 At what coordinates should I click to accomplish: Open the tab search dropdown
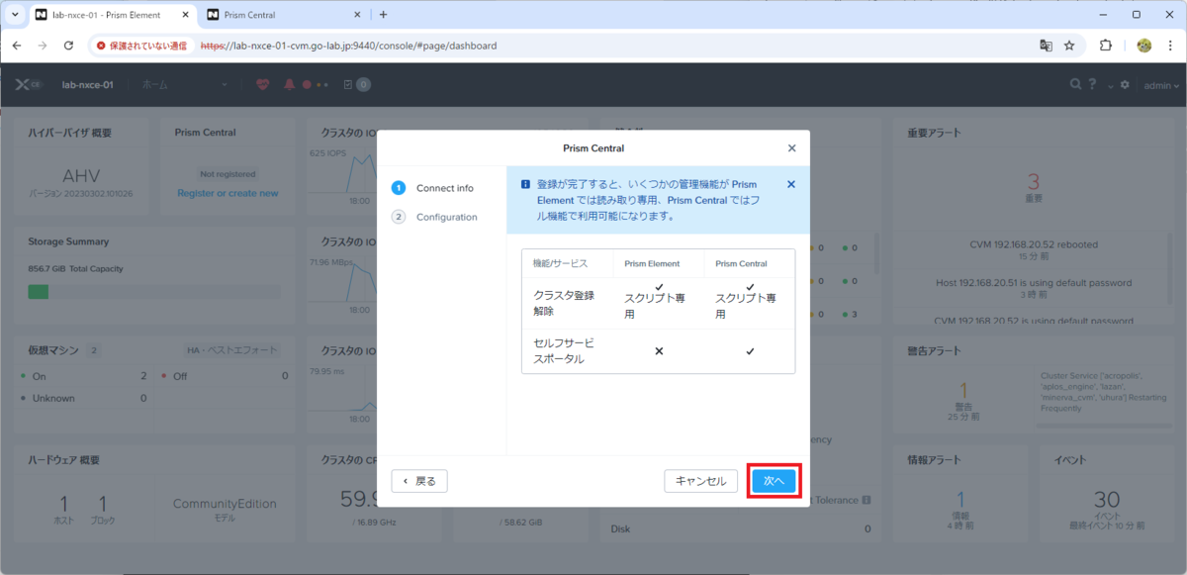pyautogui.click(x=14, y=15)
